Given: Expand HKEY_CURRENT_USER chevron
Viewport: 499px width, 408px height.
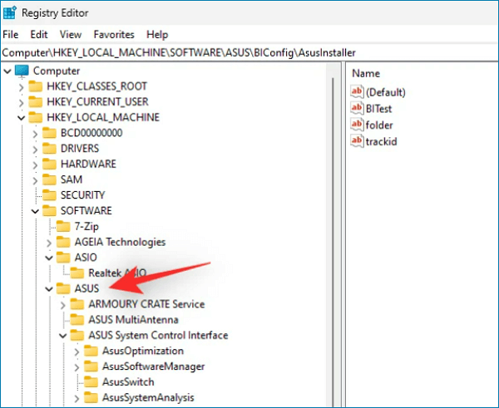Looking at the screenshot, I should point(21,102).
